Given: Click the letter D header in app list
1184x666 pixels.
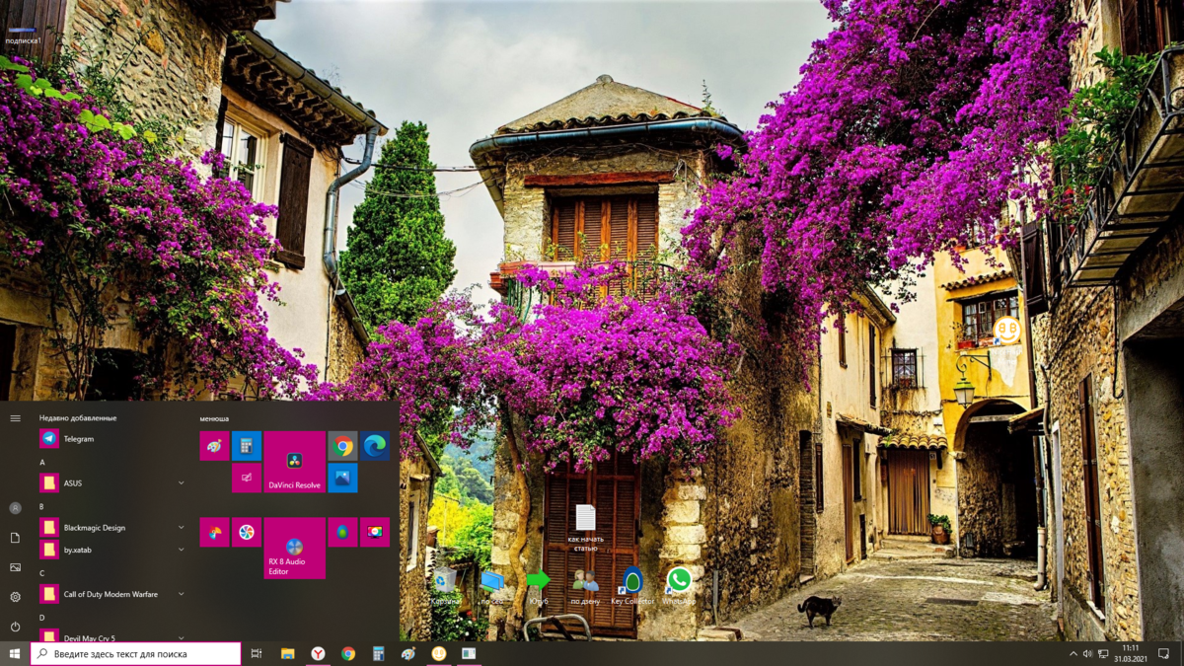Looking at the screenshot, I should [x=42, y=618].
